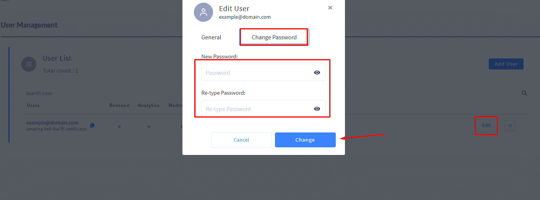Open the Change Password tab
Viewport: 540px width, 200px height.
274,37
